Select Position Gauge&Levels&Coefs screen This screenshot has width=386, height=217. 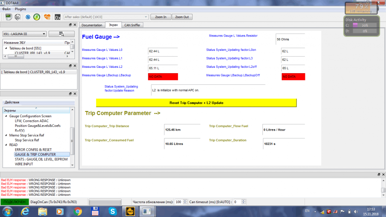[x=37, y=126]
